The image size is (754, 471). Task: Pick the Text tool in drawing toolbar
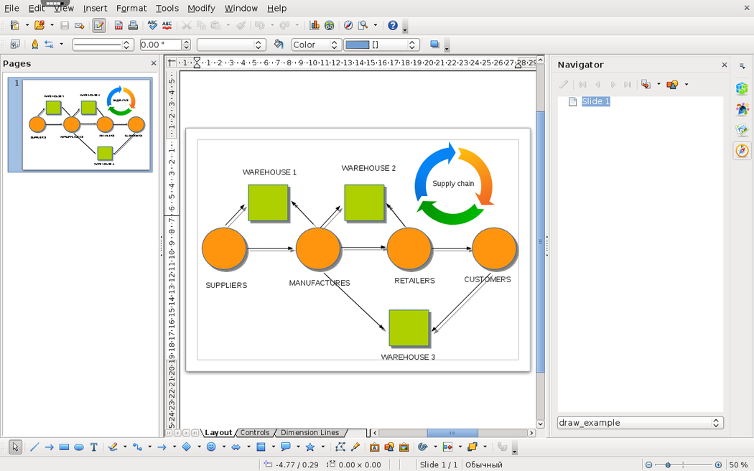pos(93,447)
